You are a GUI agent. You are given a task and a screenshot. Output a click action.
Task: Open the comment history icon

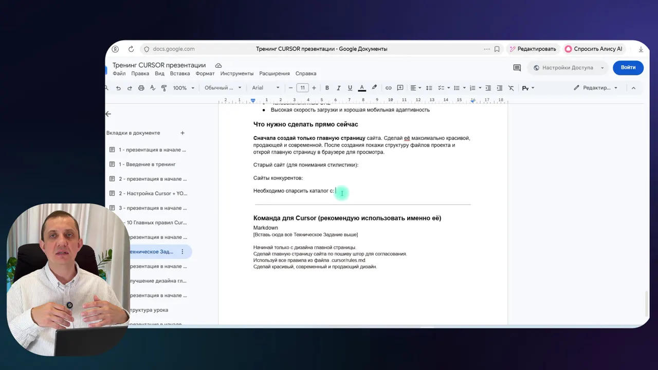pyautogui.click(x=517, y=68)
